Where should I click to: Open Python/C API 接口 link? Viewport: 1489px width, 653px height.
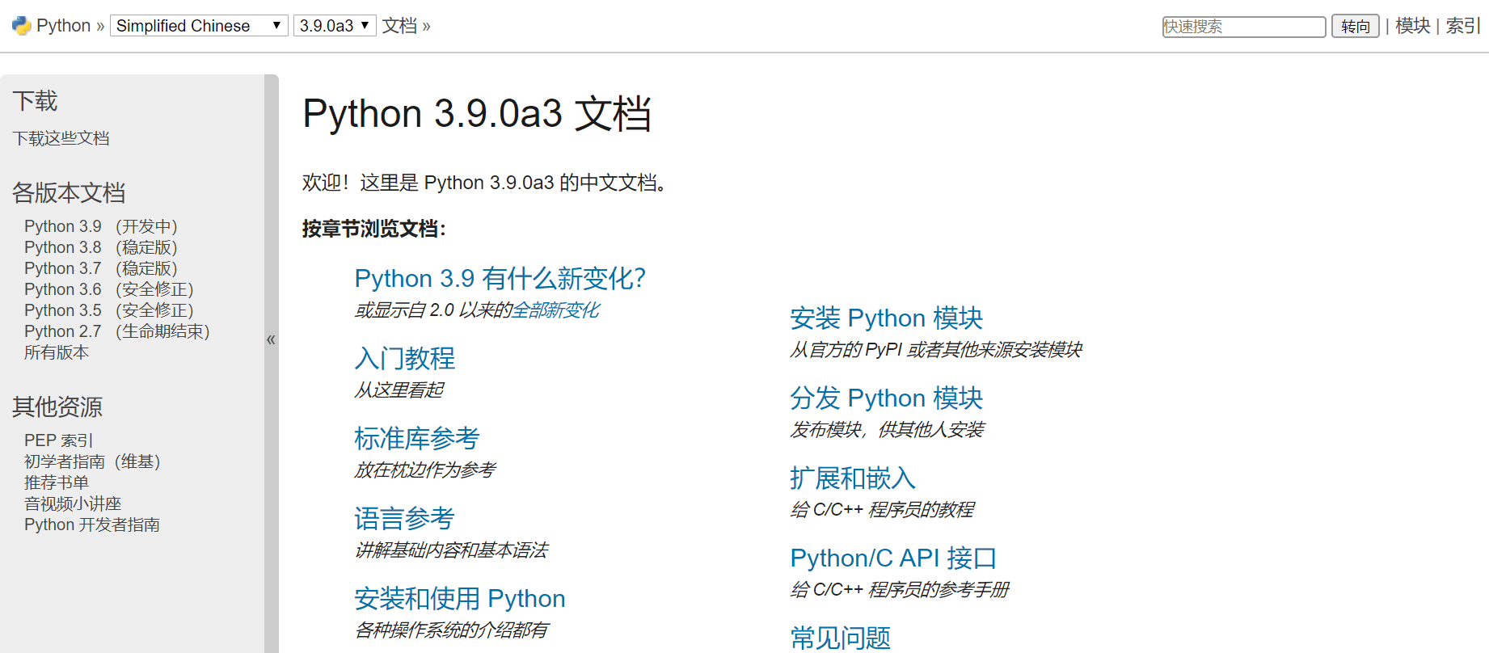(x=893, y=558)
